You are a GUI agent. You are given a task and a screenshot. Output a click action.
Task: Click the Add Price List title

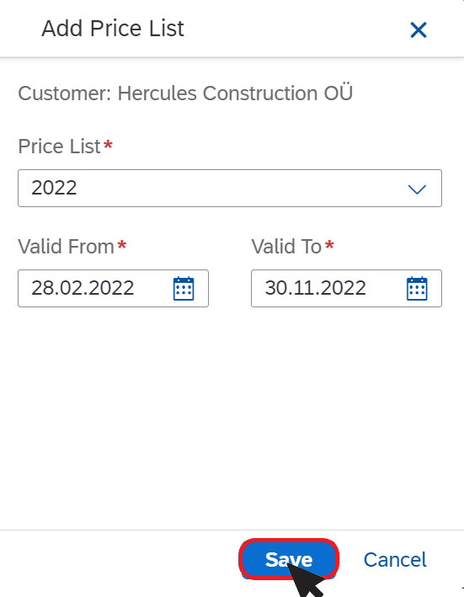113,29
